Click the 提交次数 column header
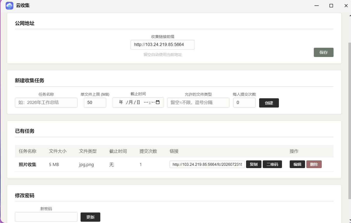Viewport: 351px width, 223px height. [x=148, y=151]
